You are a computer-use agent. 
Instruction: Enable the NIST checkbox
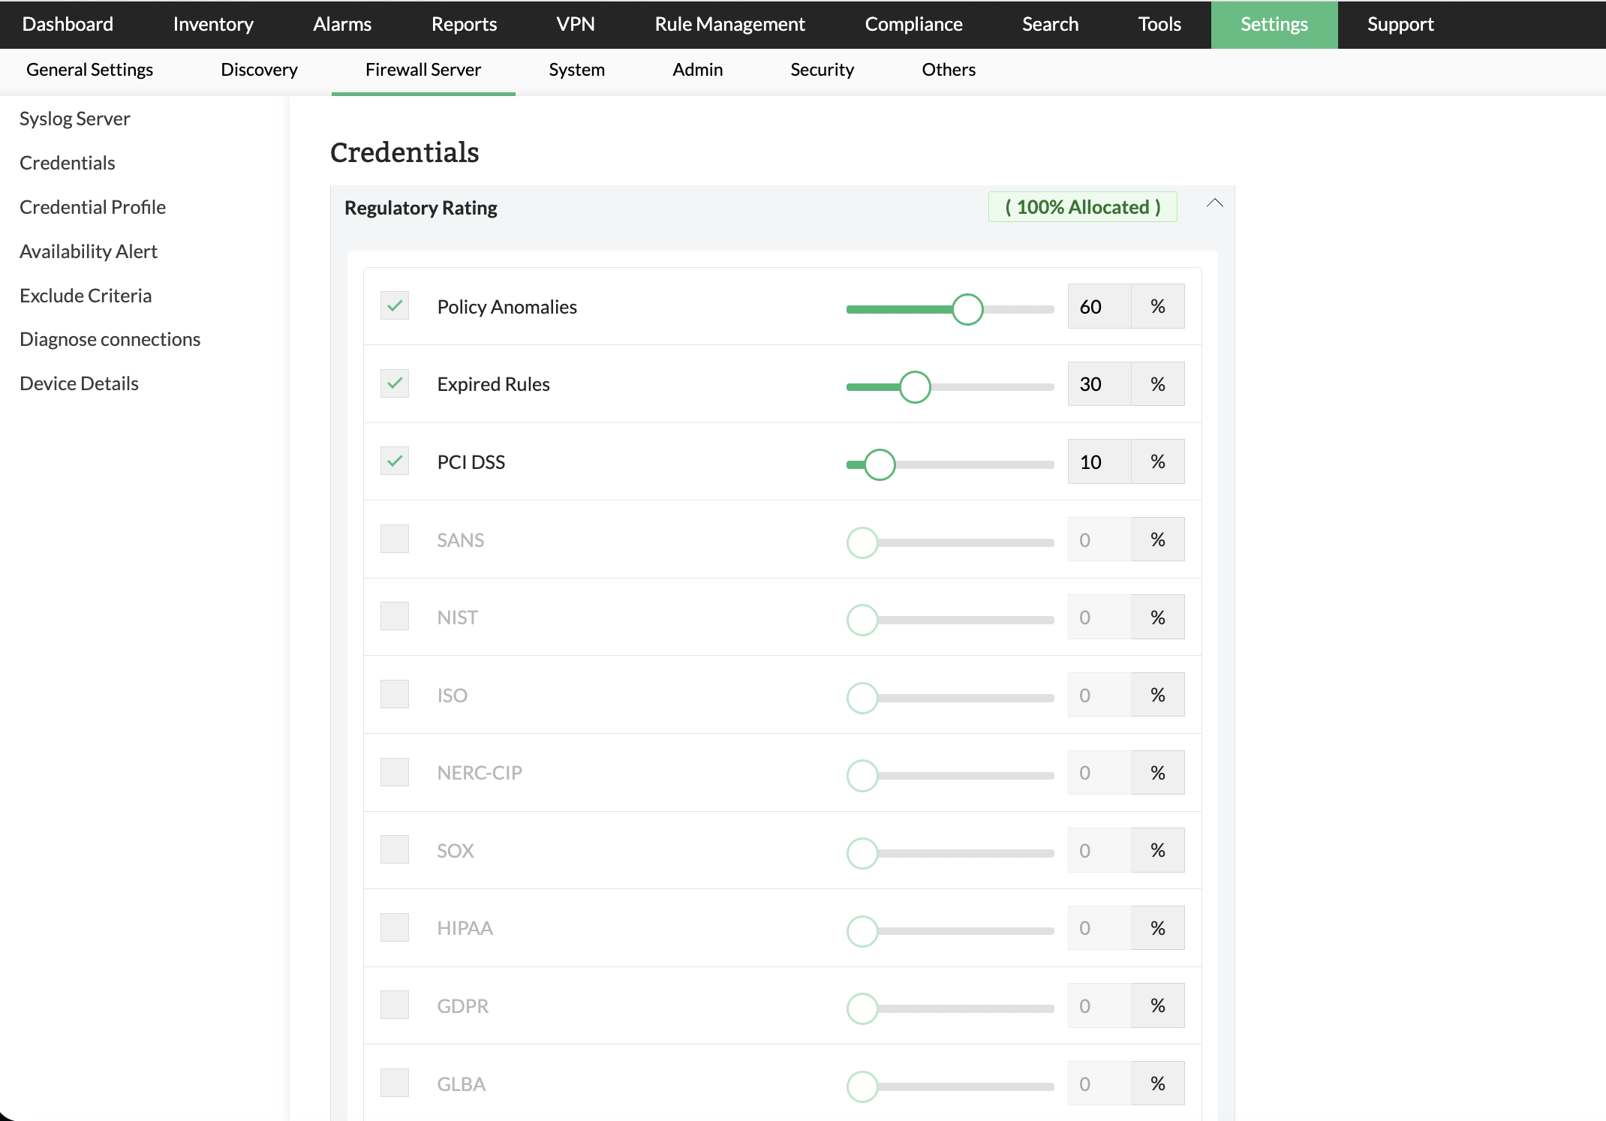coord(395,617)
